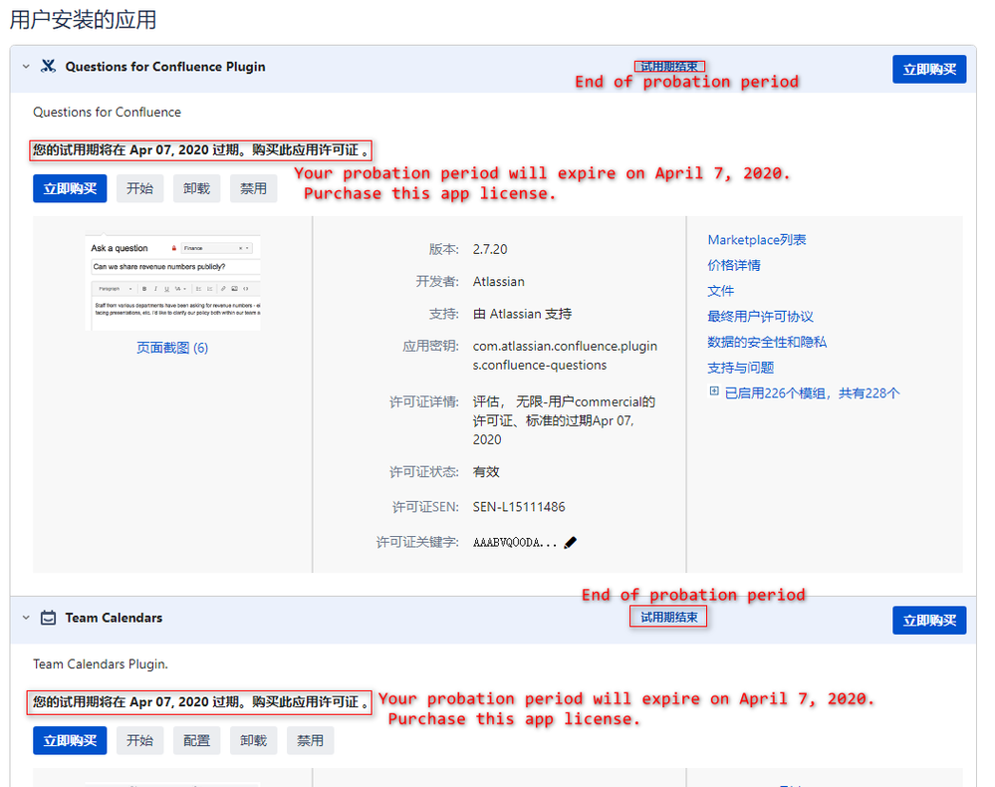Select the developer name Atlassian
This screenshot has height=787, width=995.
498,282
